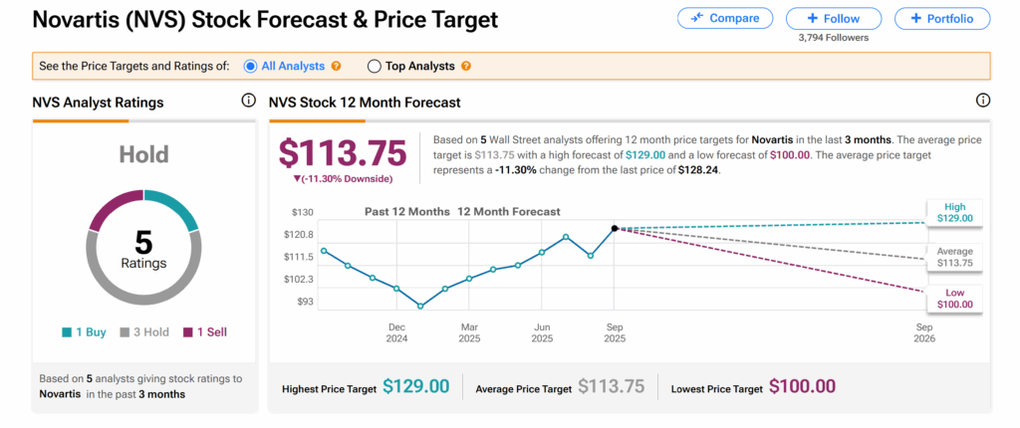Screen dimensions: 1020x428
Task: Click the orange help icon next to All Analysts
Action: click(337, 67)
